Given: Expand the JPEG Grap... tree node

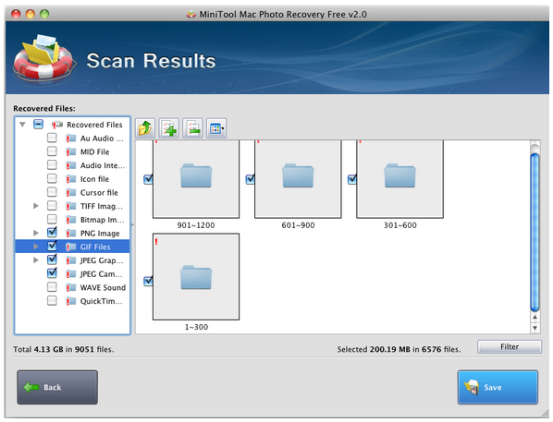Looking at the screenshot, I should coord(36,260).
